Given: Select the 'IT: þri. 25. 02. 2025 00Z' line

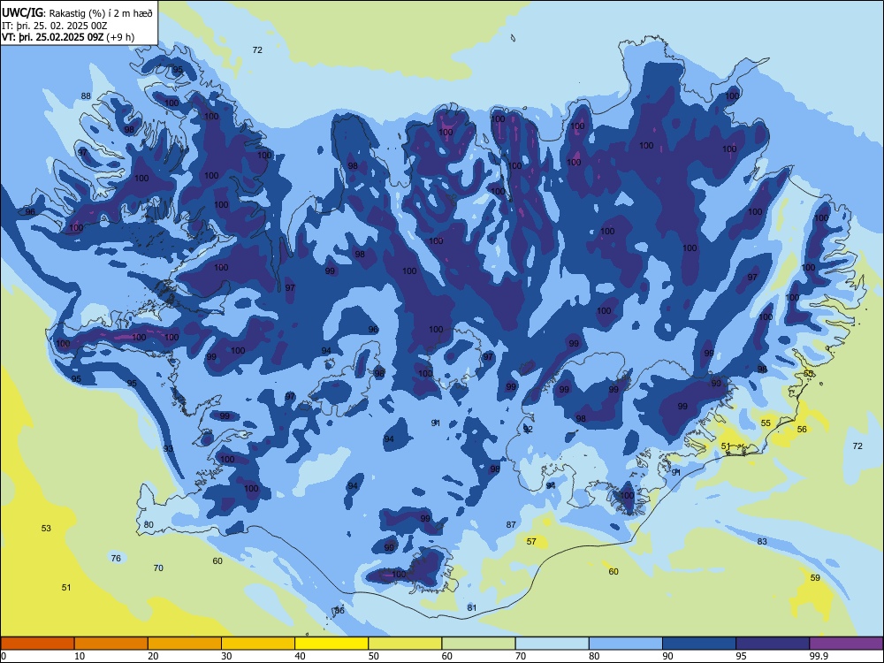Looking at the screenshot, I should tap(54, 26).
